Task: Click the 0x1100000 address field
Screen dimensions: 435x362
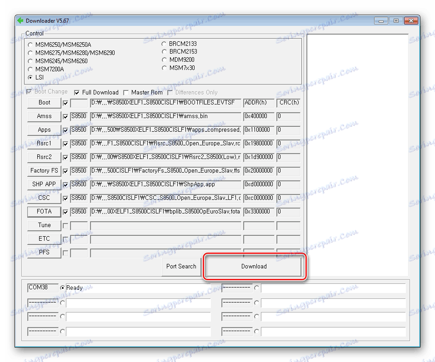Action: tap(259, 130)
